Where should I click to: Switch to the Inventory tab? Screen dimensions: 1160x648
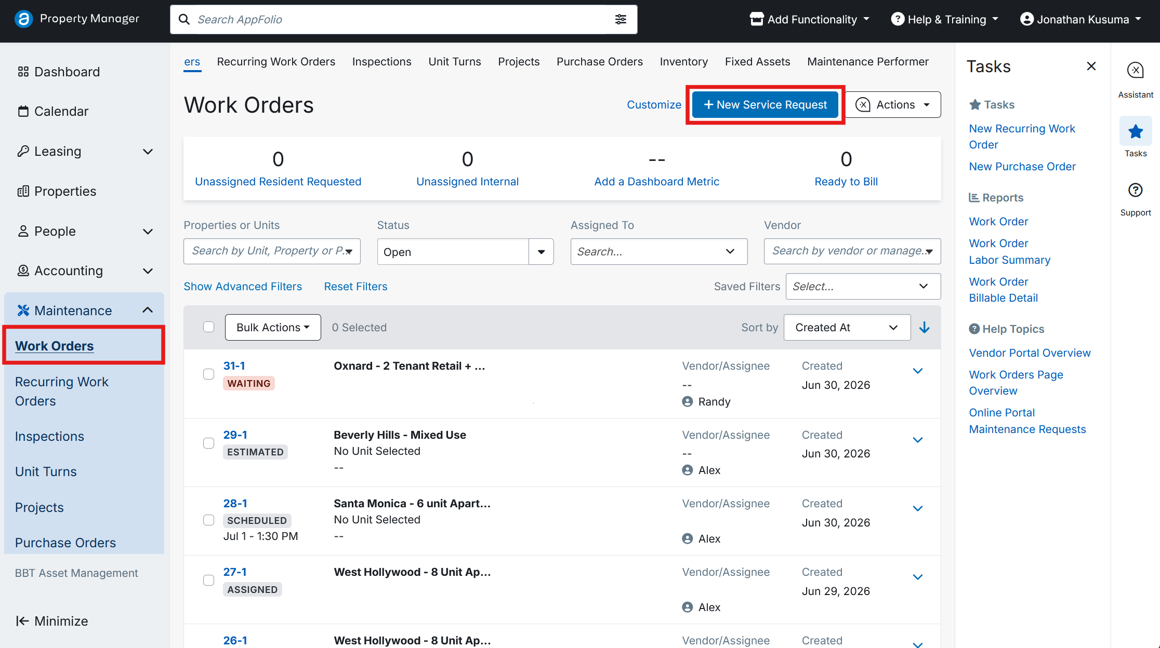tap(684, 62)
